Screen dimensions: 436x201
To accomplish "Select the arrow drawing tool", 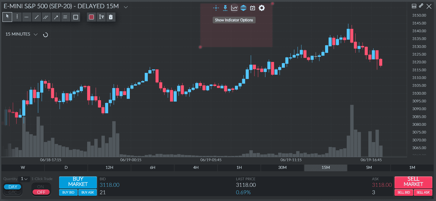I will 55,17.
